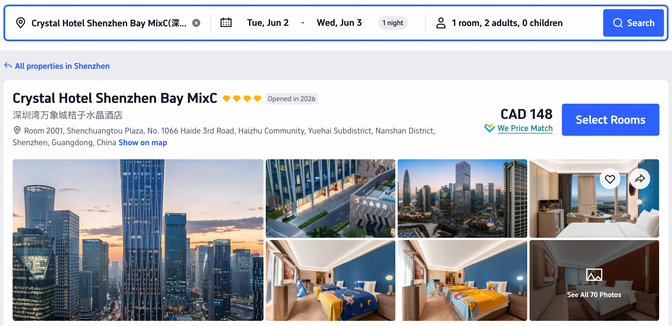
Task: Open the Show on map link
Action: 143,143
